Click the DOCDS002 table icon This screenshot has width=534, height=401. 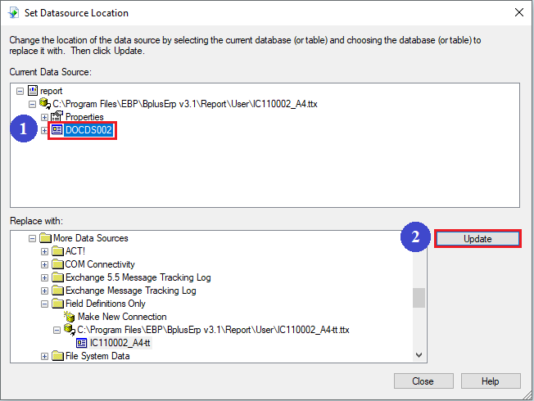[x=57, y=130]
